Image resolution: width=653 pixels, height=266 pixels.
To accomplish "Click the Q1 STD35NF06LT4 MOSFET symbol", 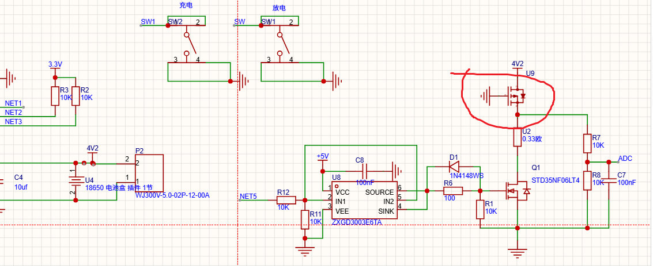I will coord(518,191).
